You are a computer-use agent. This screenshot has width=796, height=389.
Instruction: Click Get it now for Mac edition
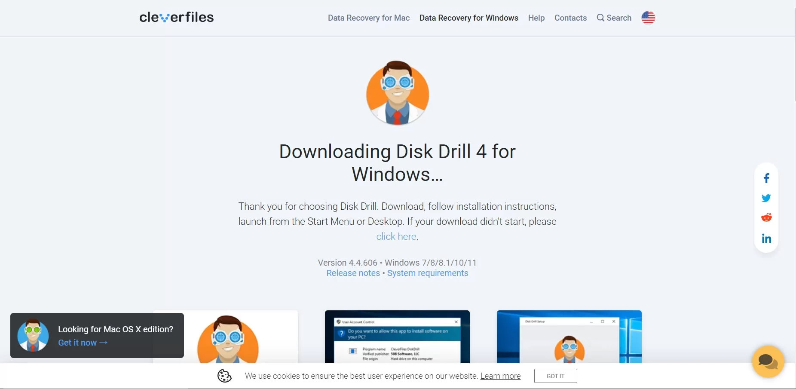tap(83, 343)
